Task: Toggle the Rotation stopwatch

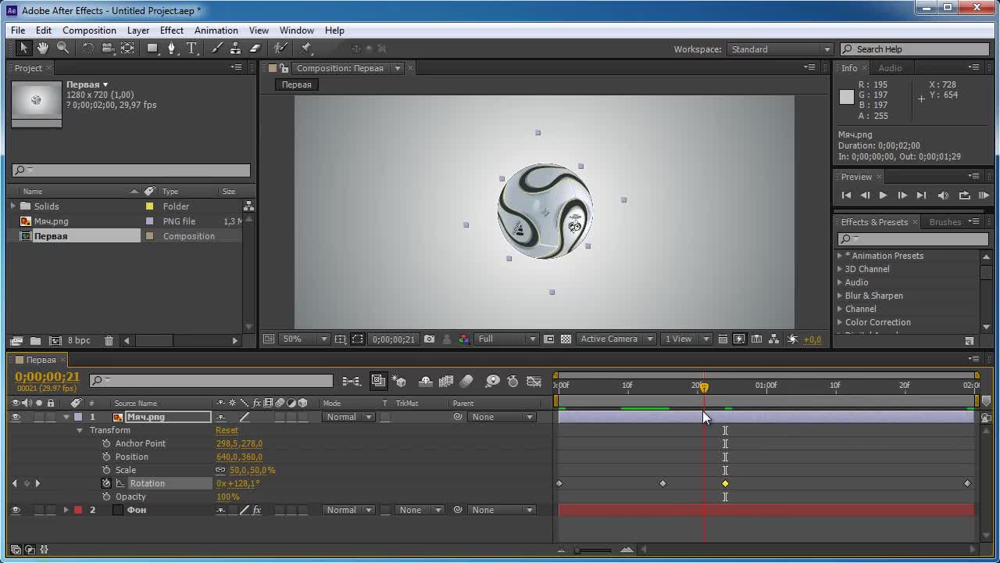Action: tap(106, 483)
